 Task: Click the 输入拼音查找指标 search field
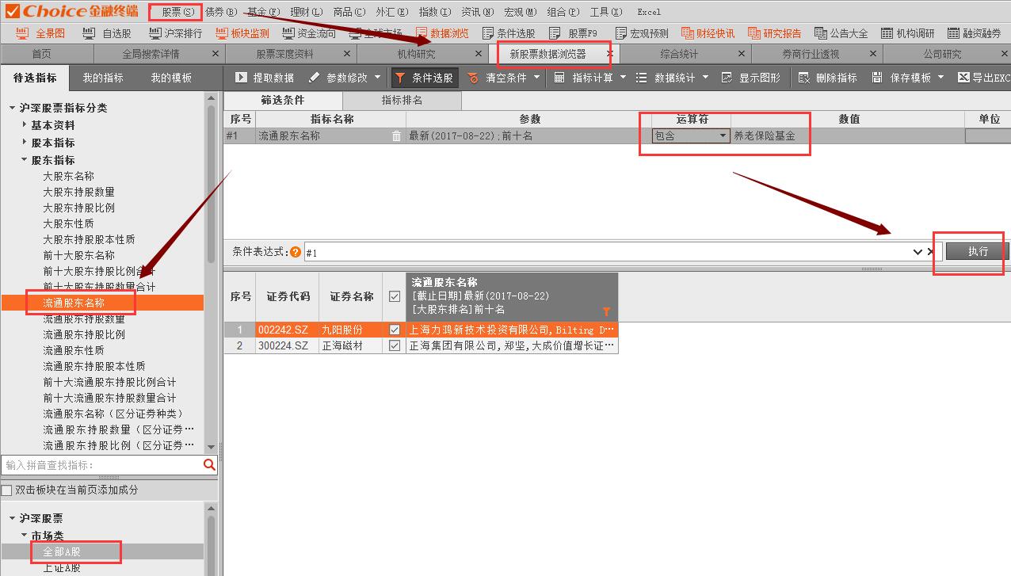pyautogui.click(x=101, y=465)
